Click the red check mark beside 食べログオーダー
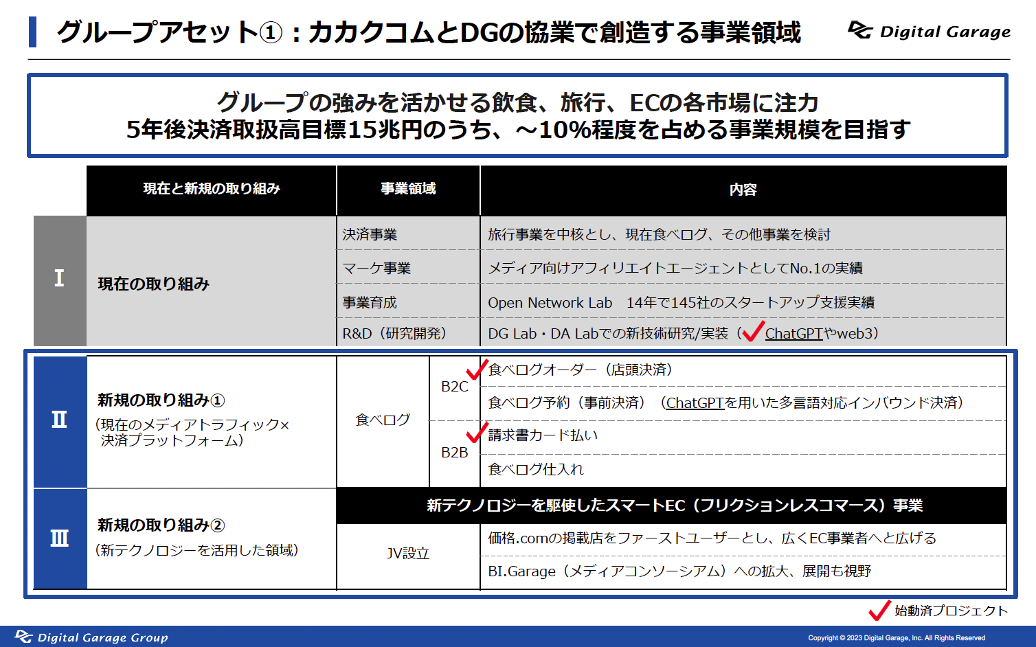 [x=477, y=370]
